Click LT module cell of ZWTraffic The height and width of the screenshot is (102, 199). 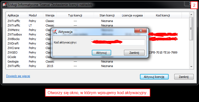[30, 25]
